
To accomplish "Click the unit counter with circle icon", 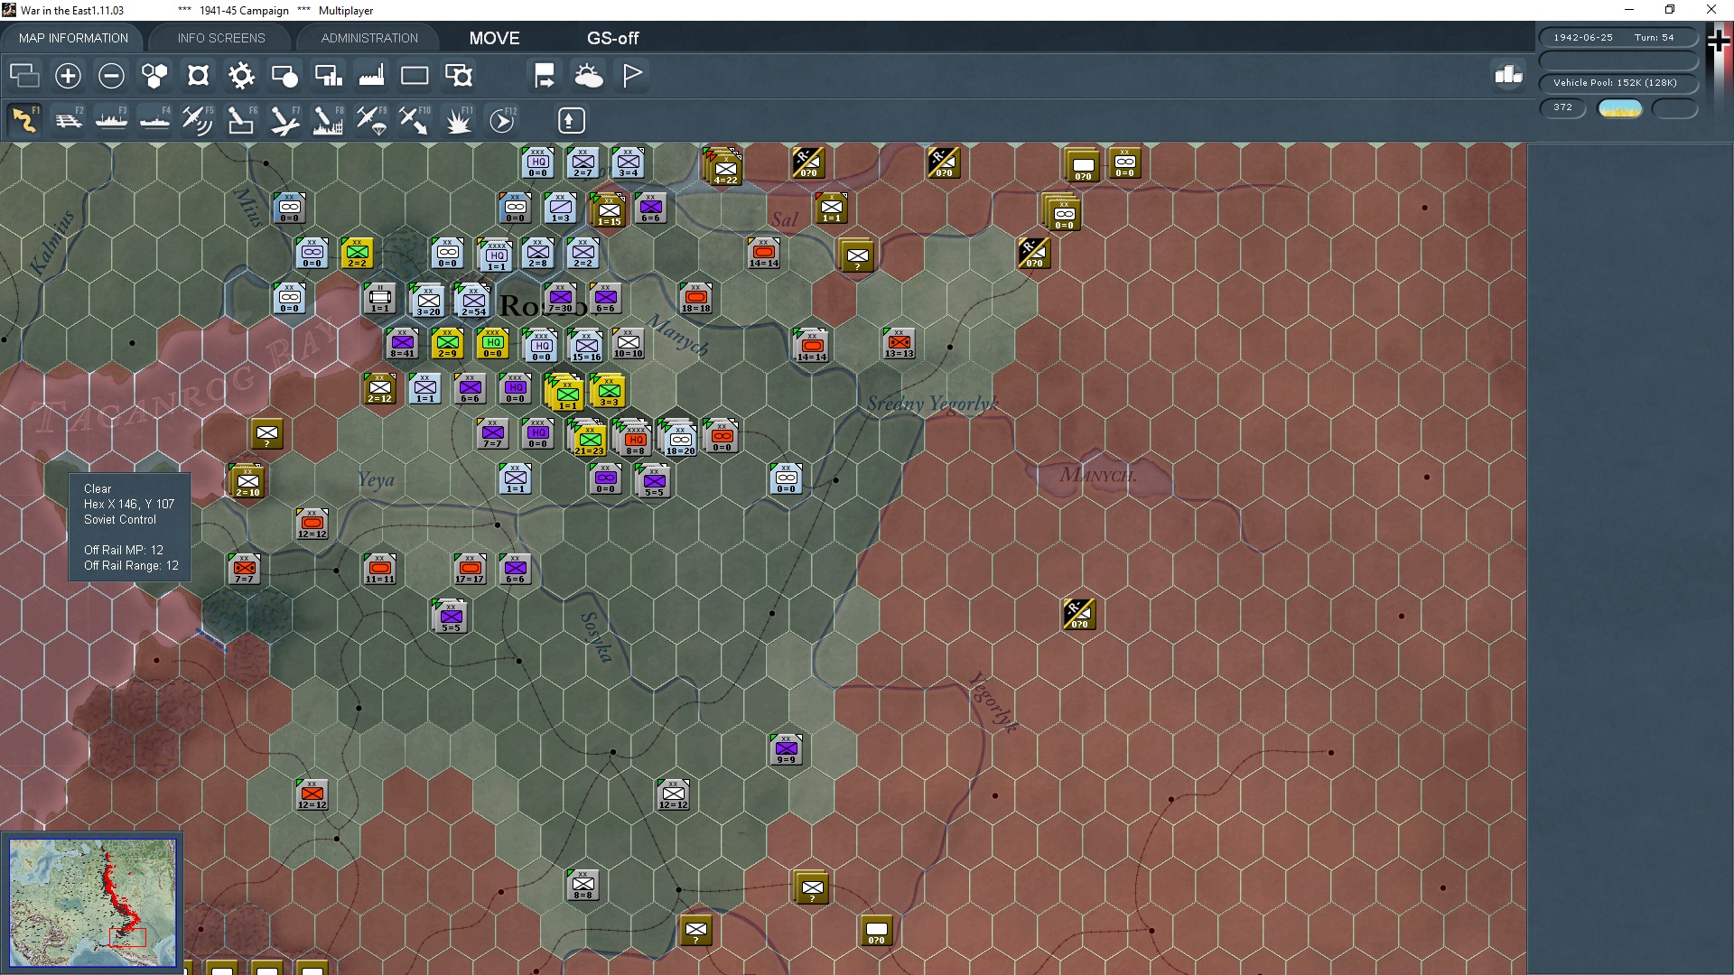I will tap(284, 76).
